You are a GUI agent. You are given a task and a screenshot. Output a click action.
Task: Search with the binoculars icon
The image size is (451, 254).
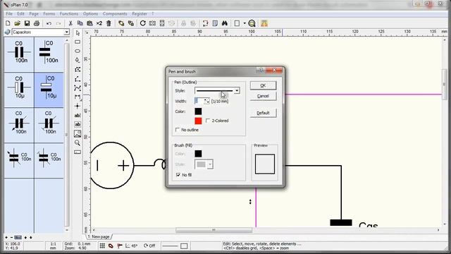click(225, 23)
